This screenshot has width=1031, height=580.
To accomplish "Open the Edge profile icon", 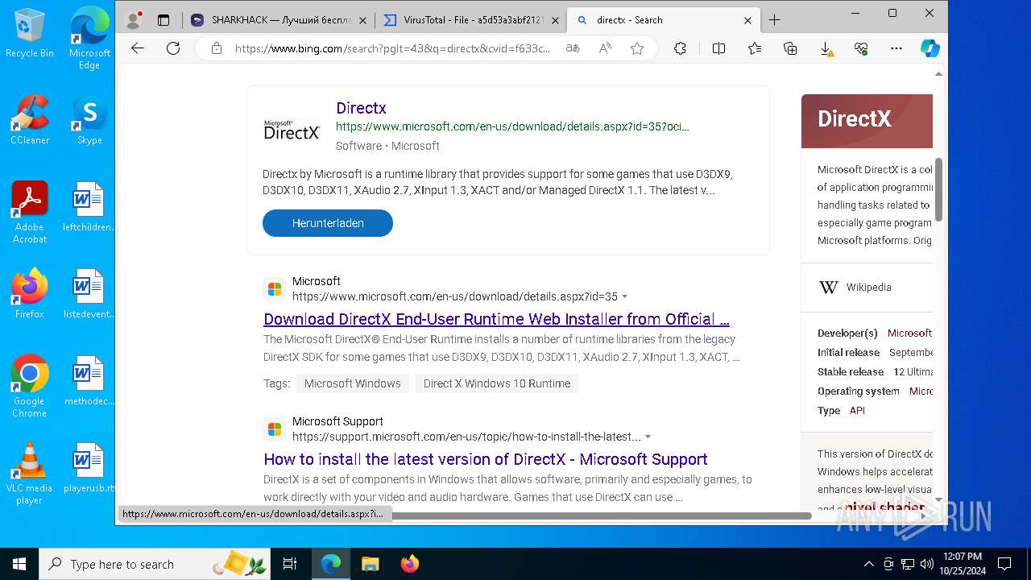I will tap(135, 19).
